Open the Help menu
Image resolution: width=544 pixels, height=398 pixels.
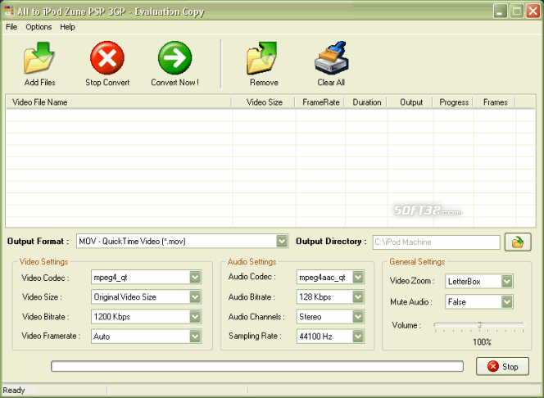[x=67, y=27]
